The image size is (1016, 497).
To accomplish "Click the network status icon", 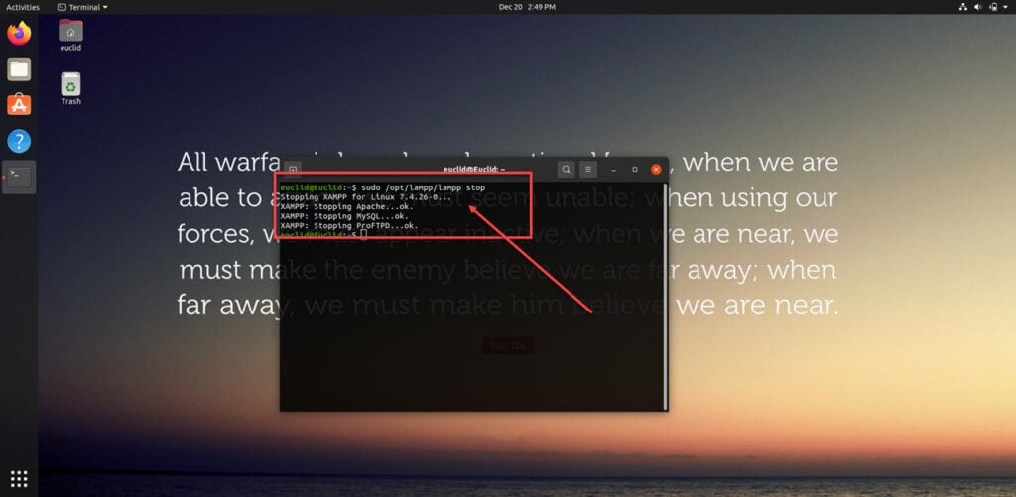I will coord(962,7).
